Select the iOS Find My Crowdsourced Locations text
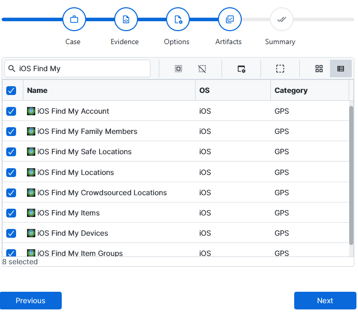The height and width of the screenshot is (312, 358). [x=102, y=193]
